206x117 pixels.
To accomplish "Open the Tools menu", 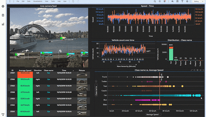I will click(x=53, y=1).
